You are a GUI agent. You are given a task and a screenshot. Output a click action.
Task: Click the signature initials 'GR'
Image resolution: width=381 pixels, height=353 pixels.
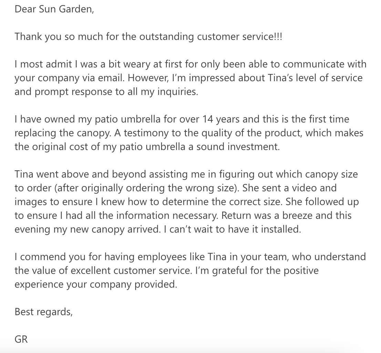tap(21, 339)
